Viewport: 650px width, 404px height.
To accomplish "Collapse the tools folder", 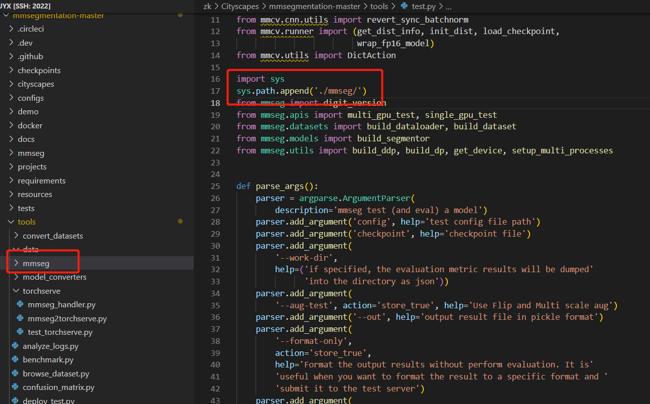I will [x=11, y=222].
